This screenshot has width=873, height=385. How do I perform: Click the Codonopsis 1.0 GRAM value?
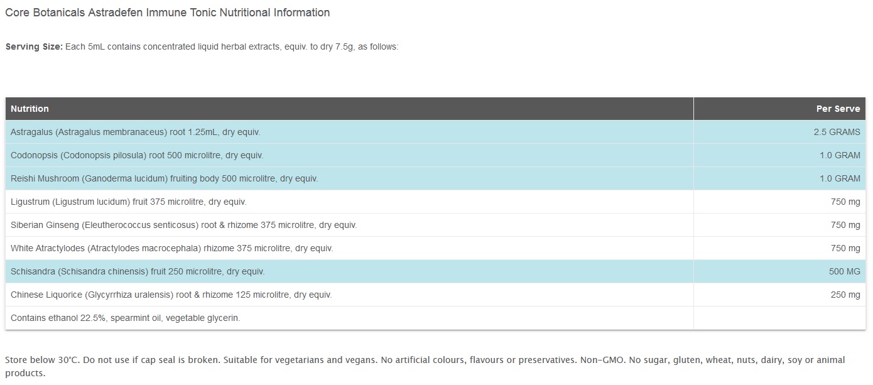(x=840, y=155)
